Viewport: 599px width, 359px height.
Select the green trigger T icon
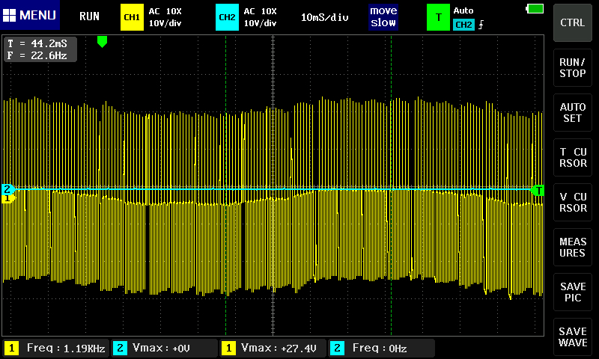438,17
